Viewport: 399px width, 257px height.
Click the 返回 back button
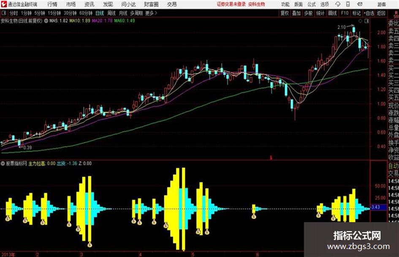(381, 13)
